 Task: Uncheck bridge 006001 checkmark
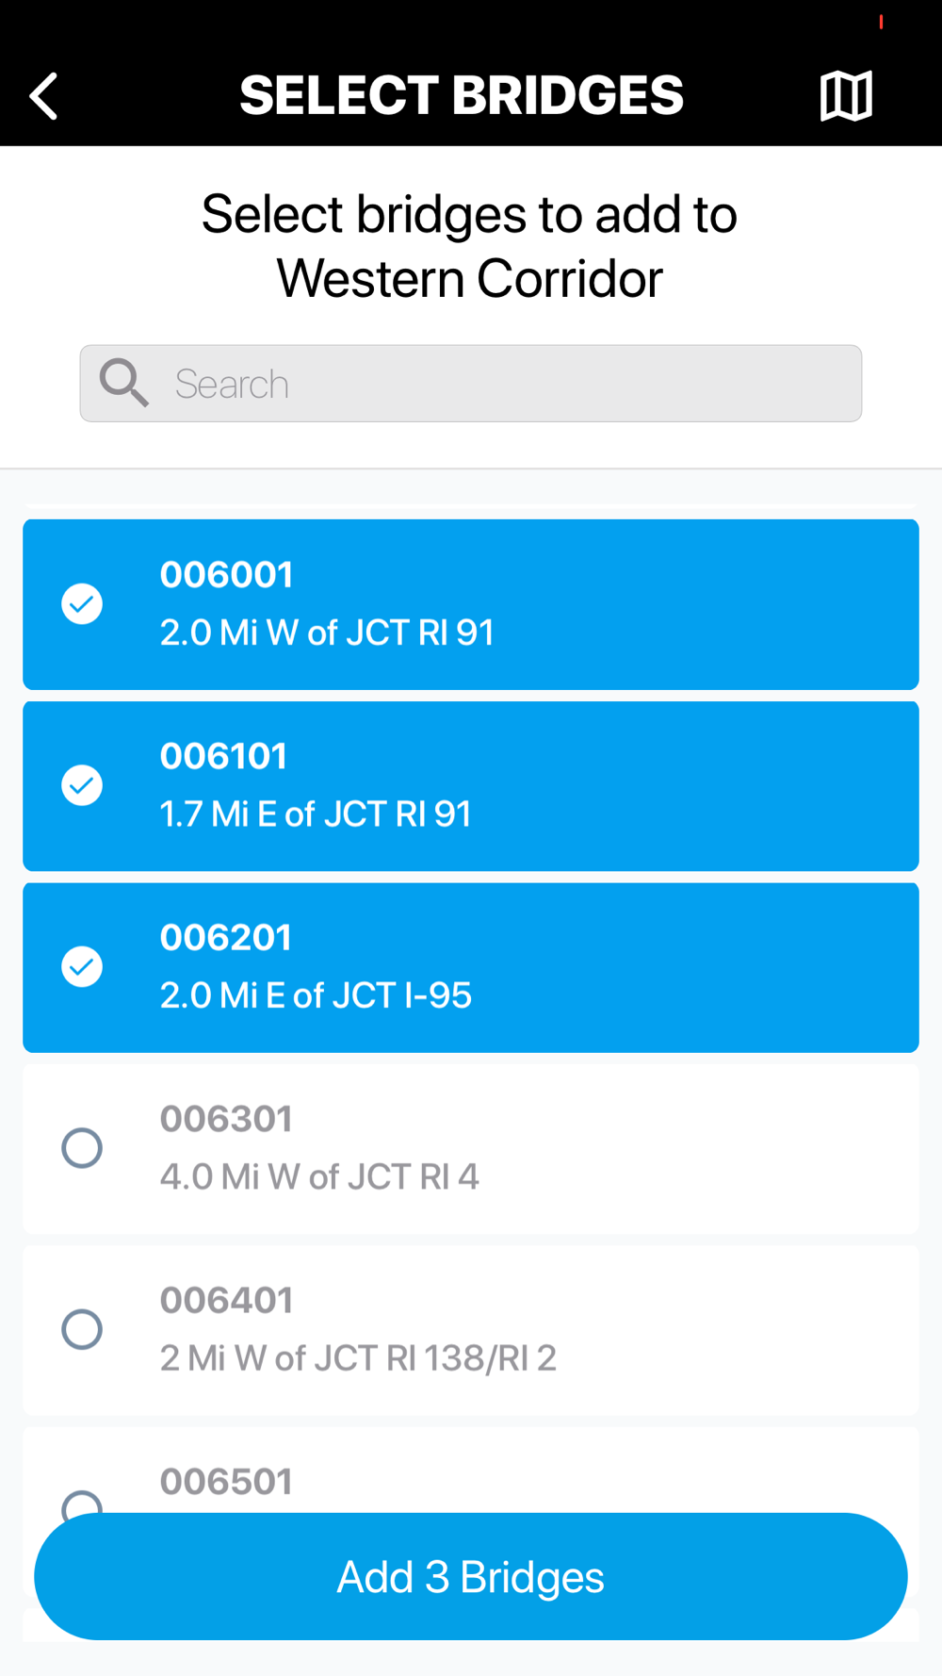(x=82, y=604)
